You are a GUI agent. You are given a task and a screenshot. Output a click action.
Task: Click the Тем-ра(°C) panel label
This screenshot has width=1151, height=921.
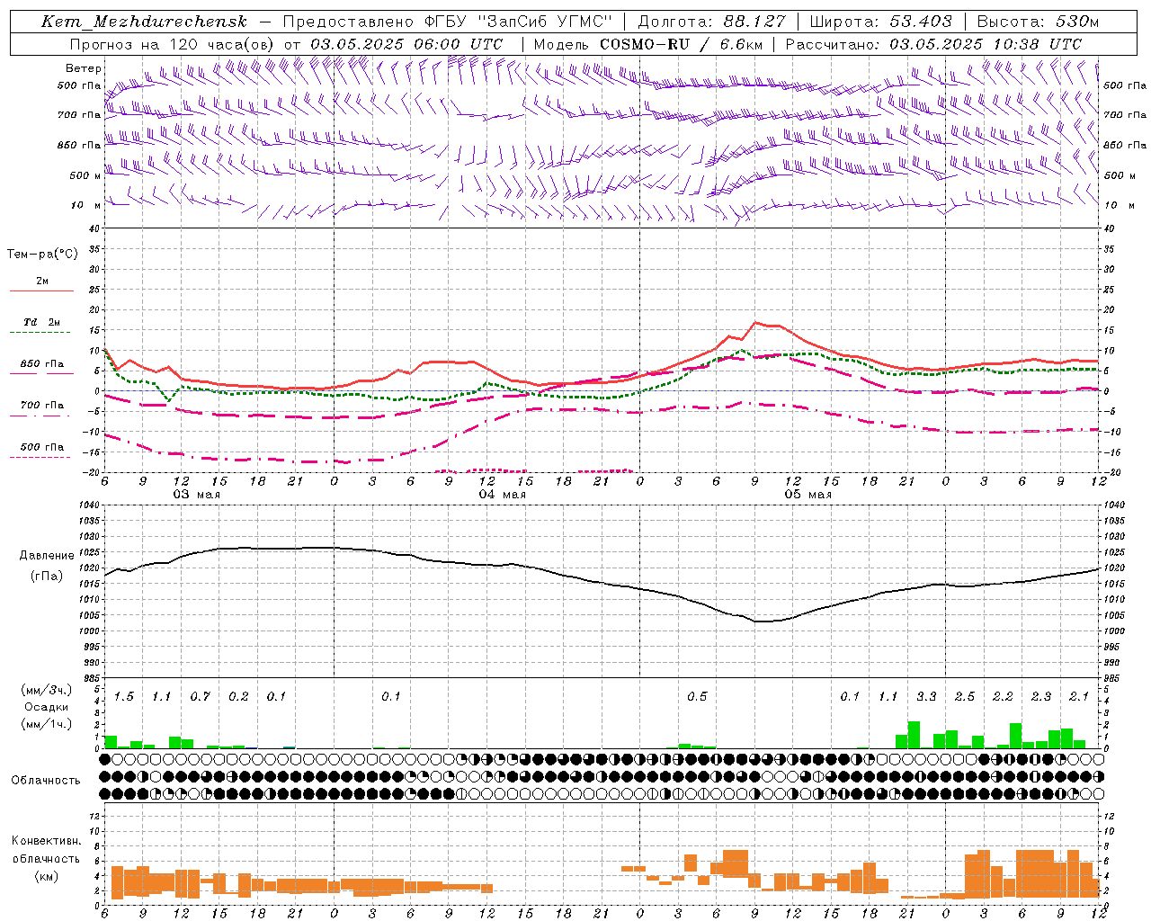tap(42, 255)
